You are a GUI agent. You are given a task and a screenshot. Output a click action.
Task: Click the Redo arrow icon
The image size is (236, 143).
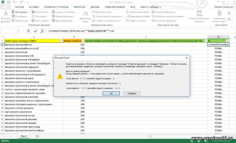21,2
